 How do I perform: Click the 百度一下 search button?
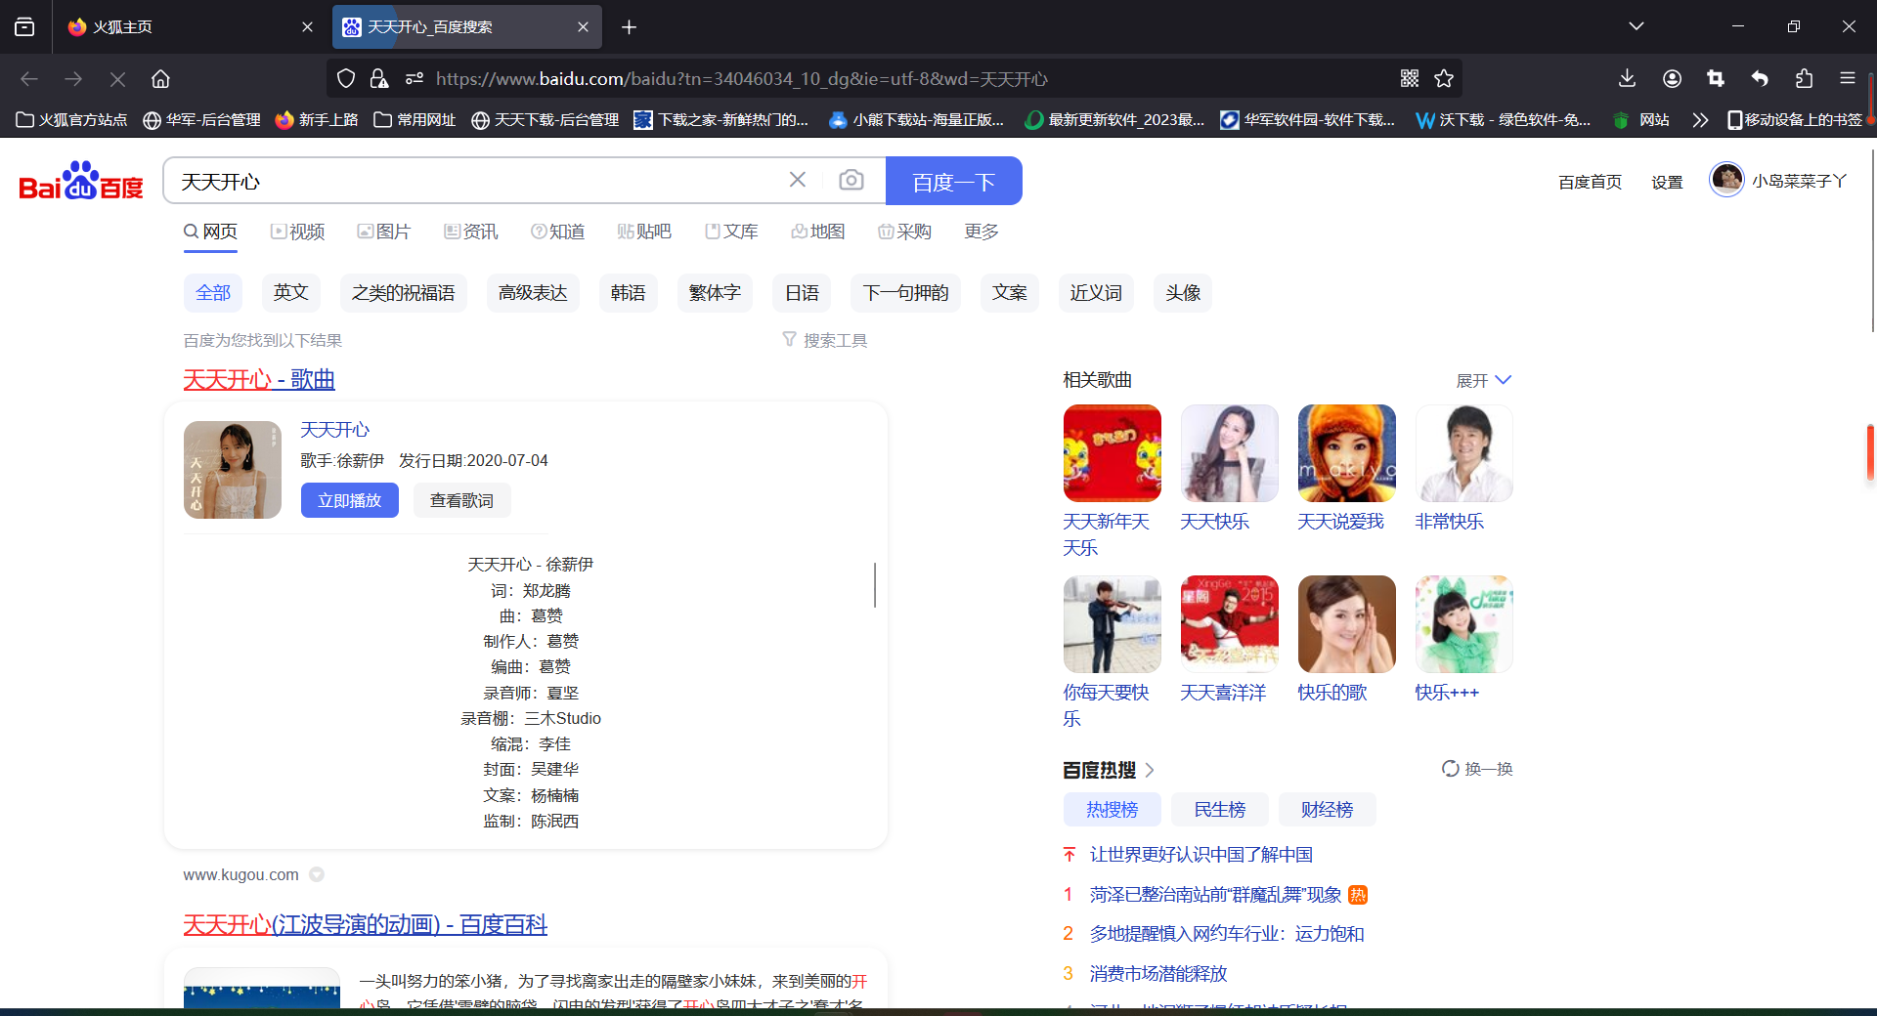[953, 181]
